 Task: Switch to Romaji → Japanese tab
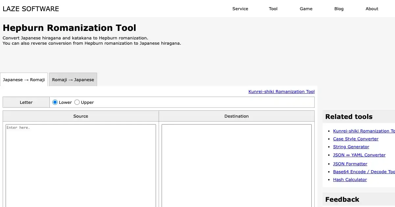[73, 80]
